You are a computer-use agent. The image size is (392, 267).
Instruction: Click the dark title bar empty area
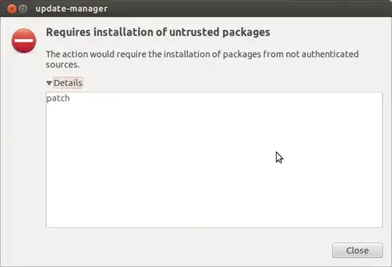pyautogui.click(x=248, y=9)
